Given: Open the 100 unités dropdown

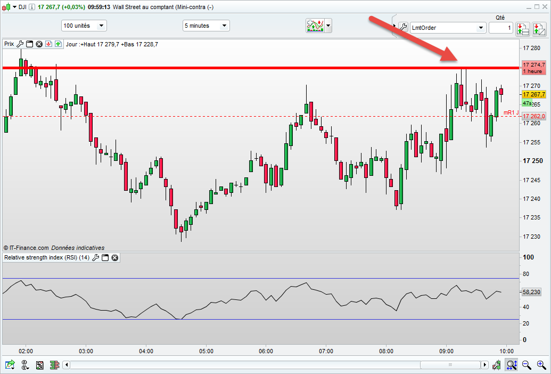Looking at the screenshot, I should click(x=84, y=26).
